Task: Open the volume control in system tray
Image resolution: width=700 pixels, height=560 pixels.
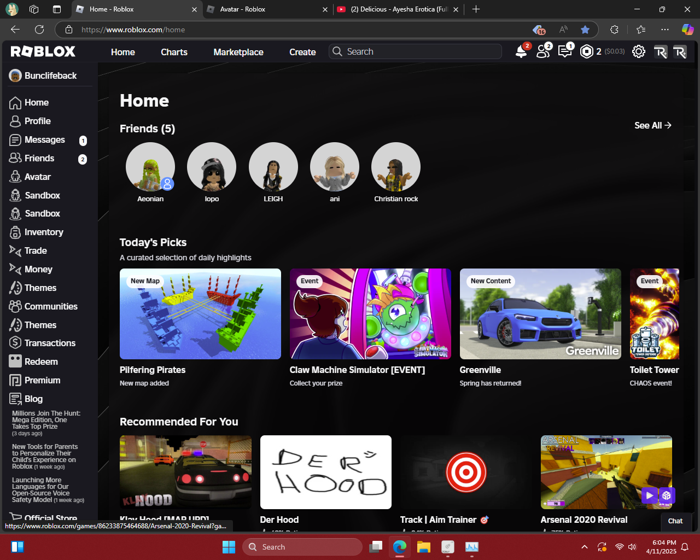Action: 633,547
